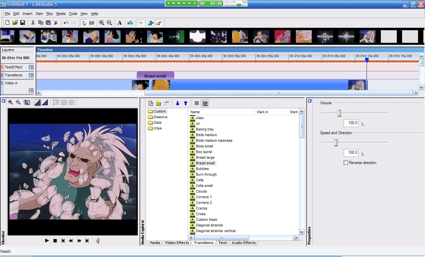Click the Copy icon in the main toolbar
The width and height of the screenshot is (425, 257).
40,23
